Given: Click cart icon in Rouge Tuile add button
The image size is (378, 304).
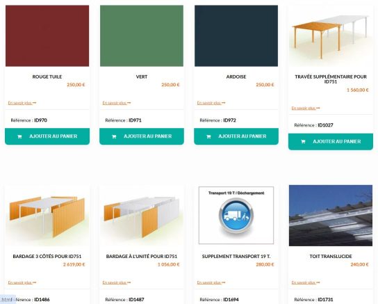Looking at the screenshot, I should (x=19, y=136).
